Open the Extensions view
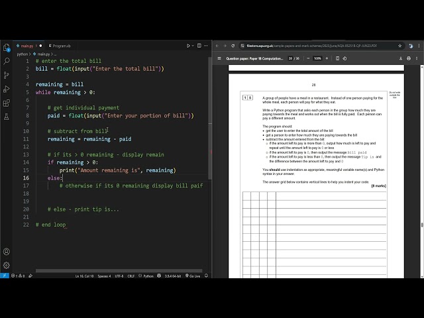Viewport: 424px width, 318px height. tap(7, 103)
